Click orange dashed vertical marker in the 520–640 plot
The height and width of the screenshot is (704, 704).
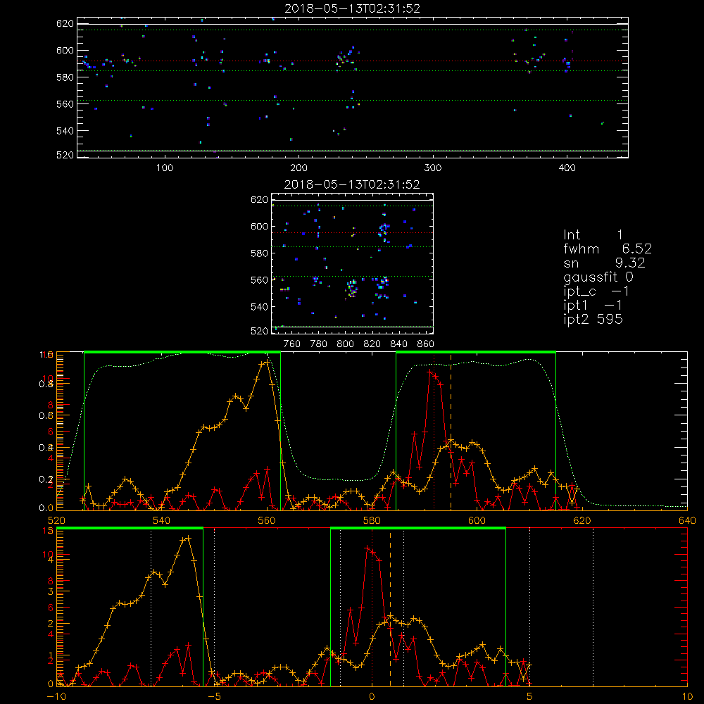coord(451,431)
